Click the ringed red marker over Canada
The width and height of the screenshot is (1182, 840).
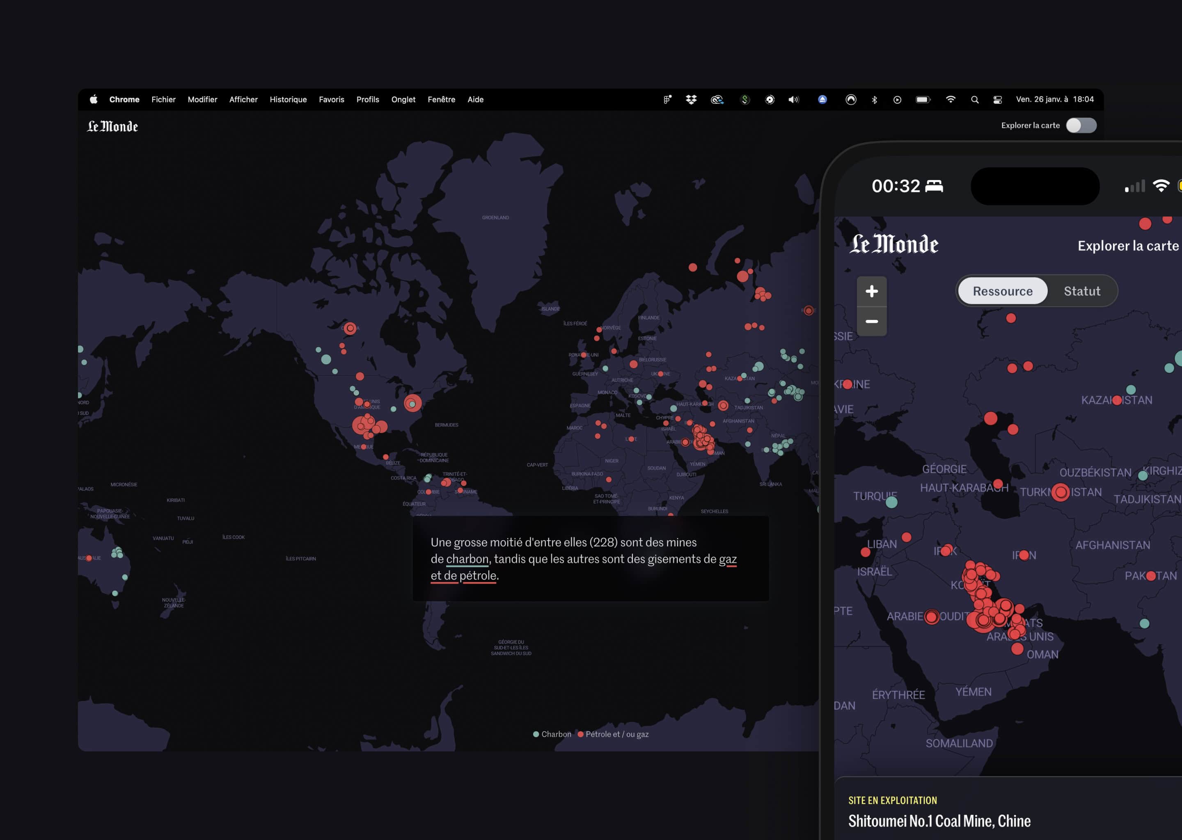click(x=350, y=328)
